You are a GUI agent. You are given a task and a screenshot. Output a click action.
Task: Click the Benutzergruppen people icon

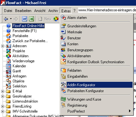63,50
